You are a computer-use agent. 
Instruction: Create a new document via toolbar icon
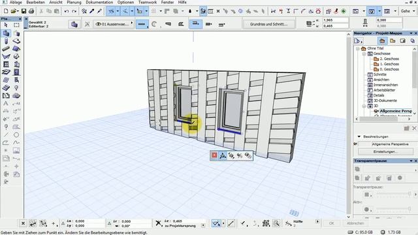coord(6,11)
